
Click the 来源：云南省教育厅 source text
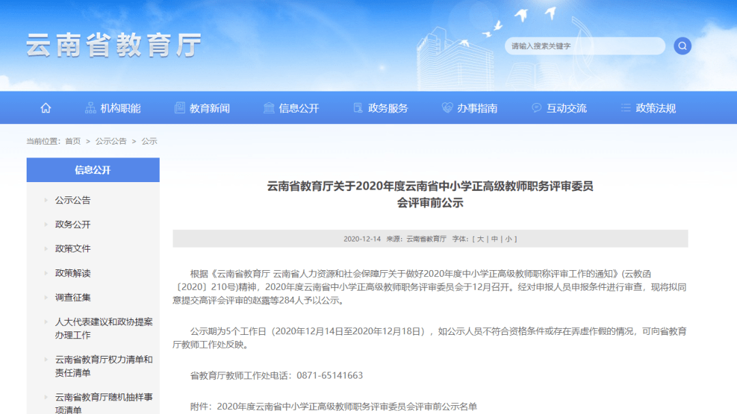point(416,239)
